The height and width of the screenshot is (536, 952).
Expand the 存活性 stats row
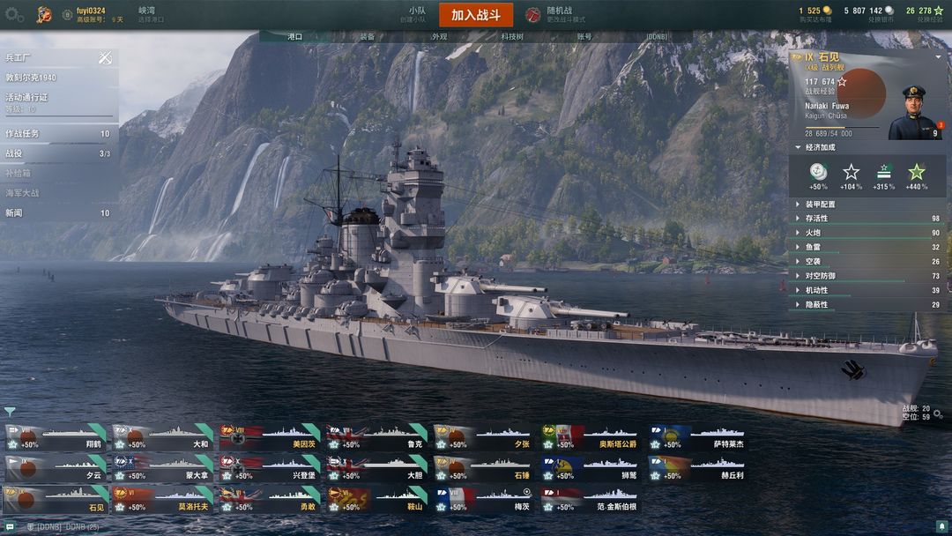click(x=867, y=219)
